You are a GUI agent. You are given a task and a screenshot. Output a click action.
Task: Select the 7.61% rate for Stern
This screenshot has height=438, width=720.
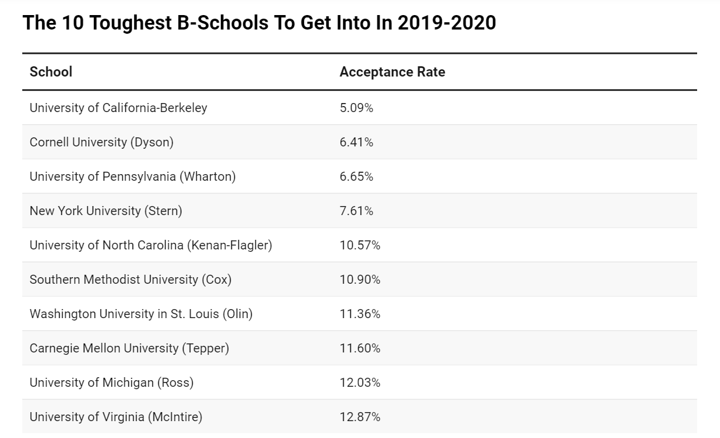click(x=356, y=211)
